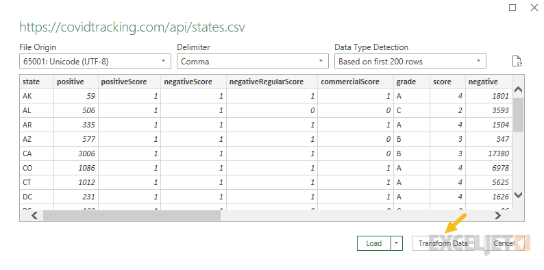Click the horizontal scrollbar thumb
Image resolution: width=544 pixels, height=270 pixels.
click(132, 216)
